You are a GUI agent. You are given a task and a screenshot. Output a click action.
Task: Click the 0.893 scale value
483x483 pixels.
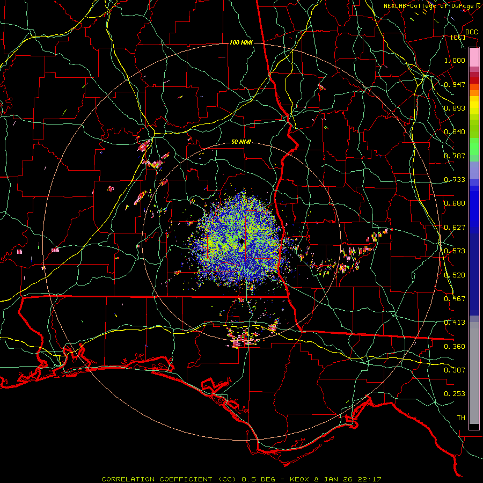[455, 108]
